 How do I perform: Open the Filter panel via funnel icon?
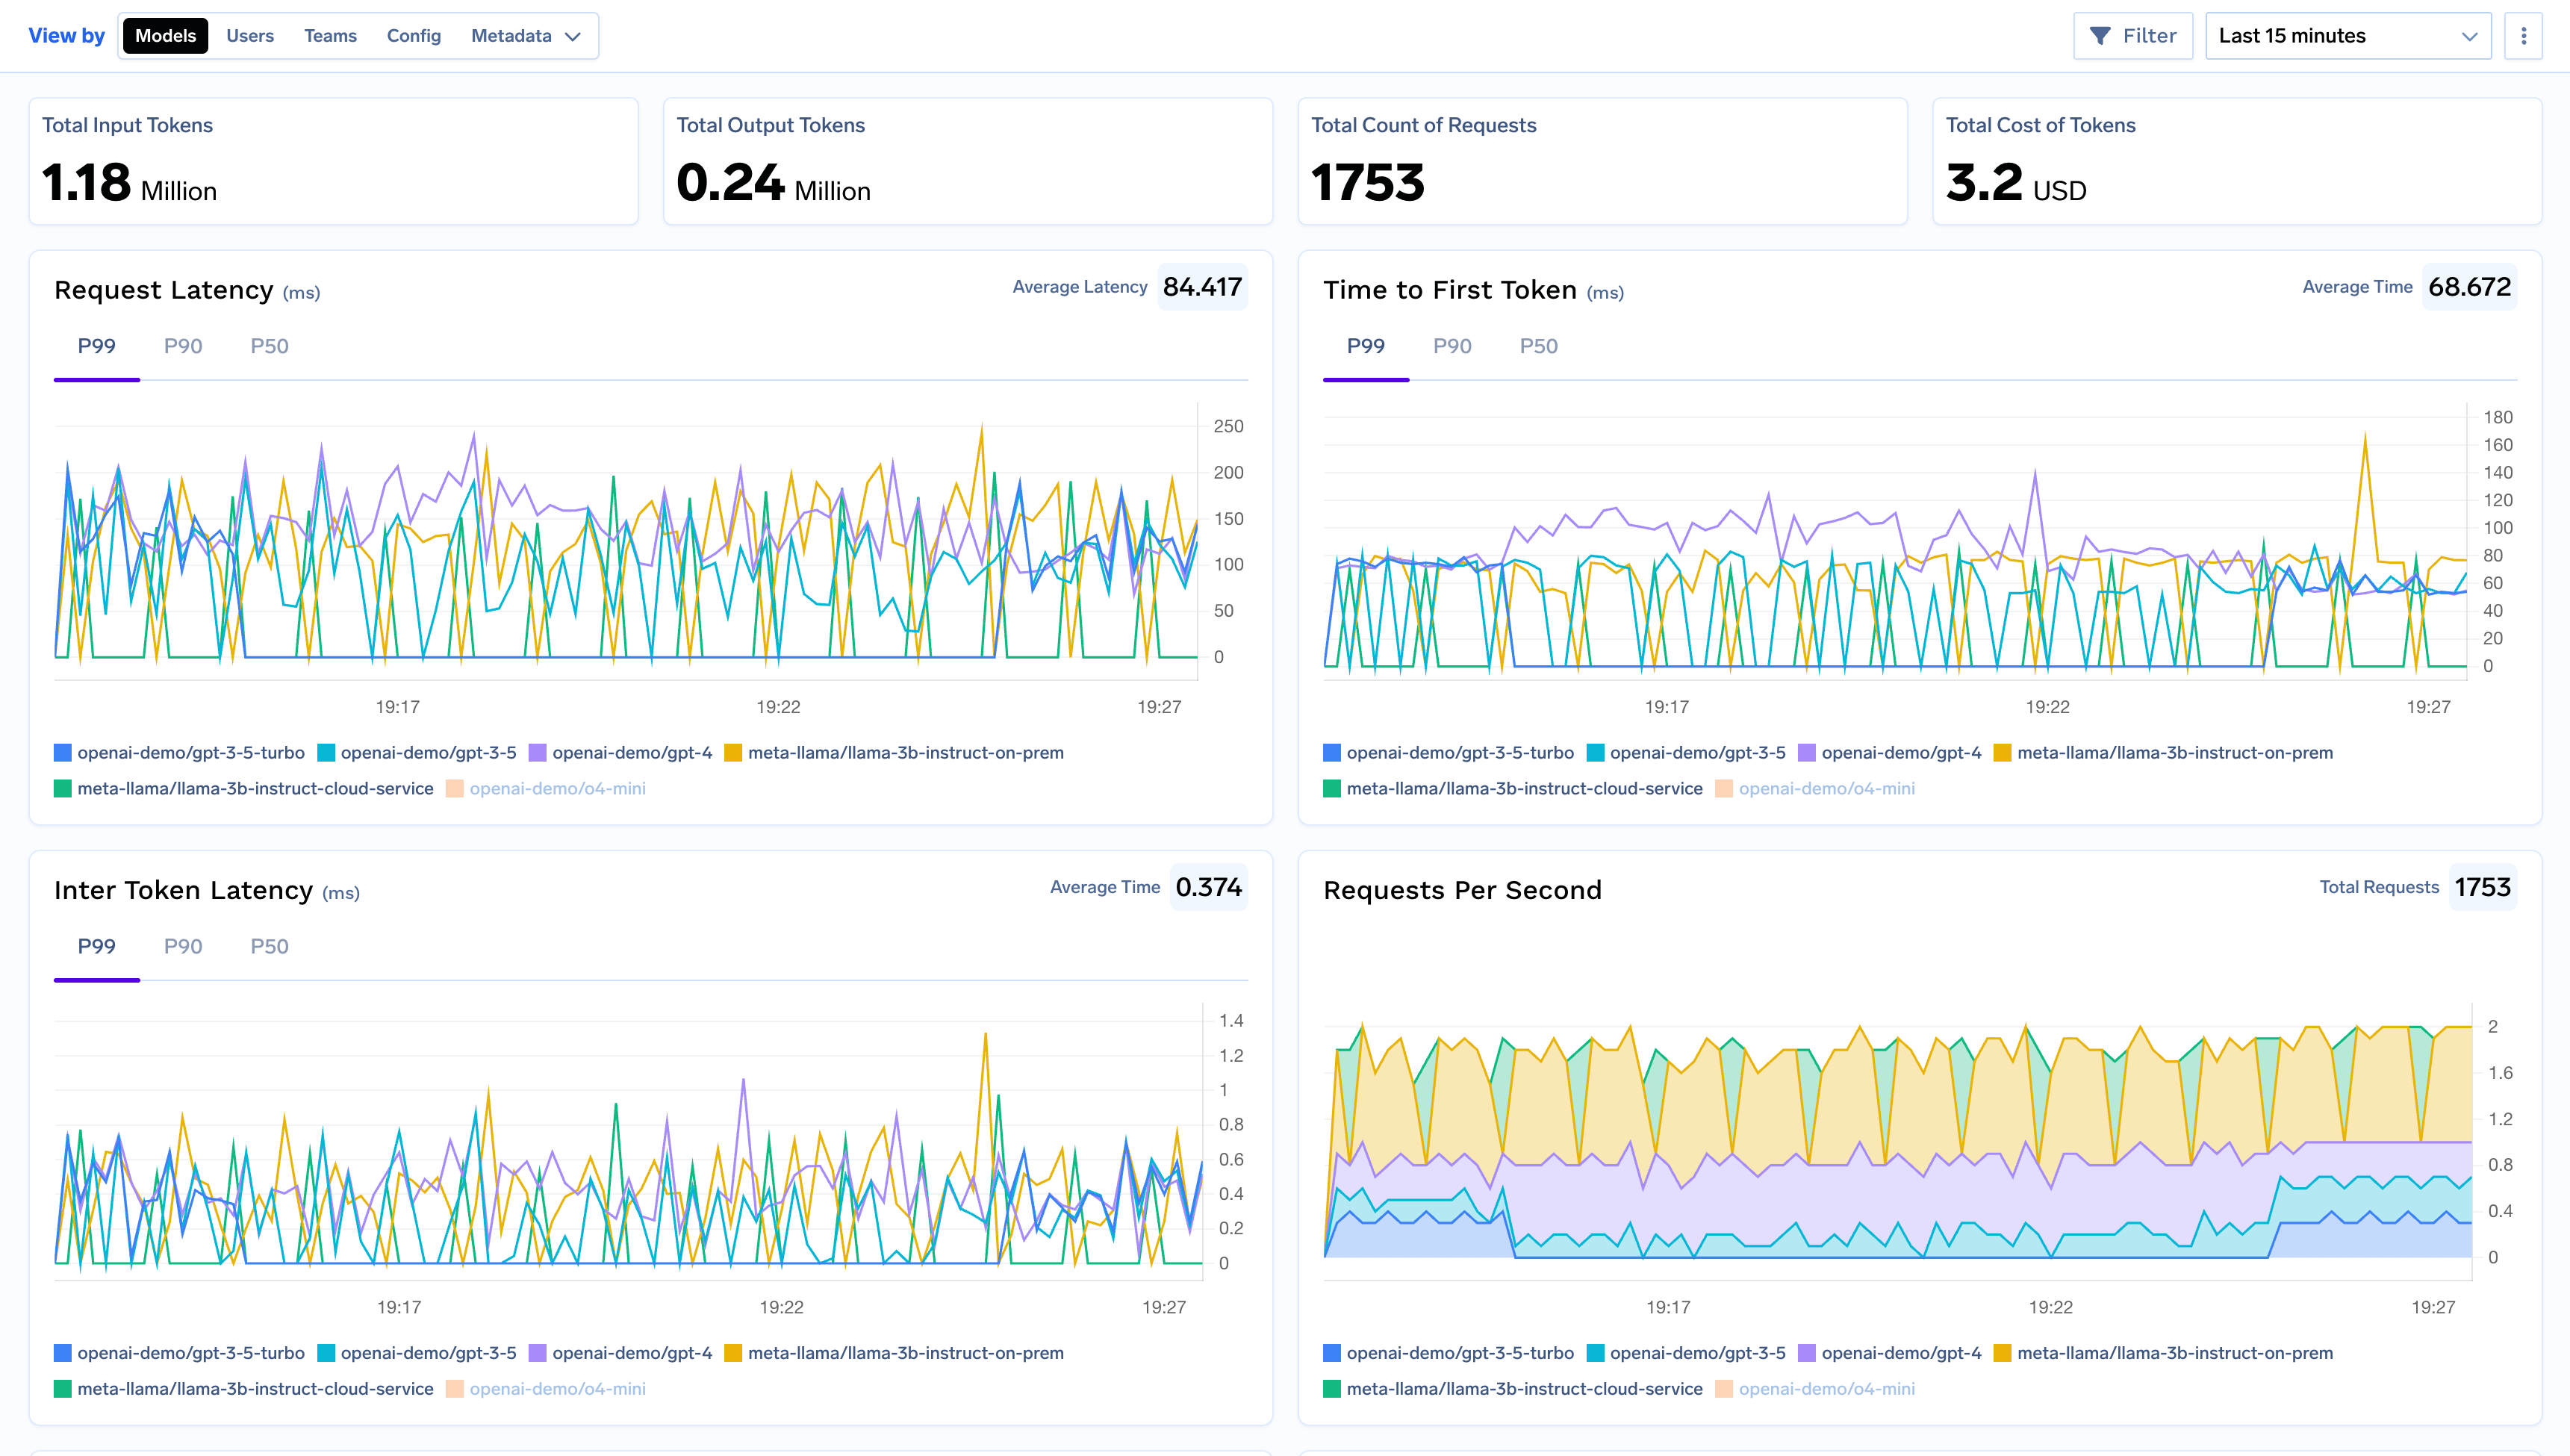click(2132, 35)
